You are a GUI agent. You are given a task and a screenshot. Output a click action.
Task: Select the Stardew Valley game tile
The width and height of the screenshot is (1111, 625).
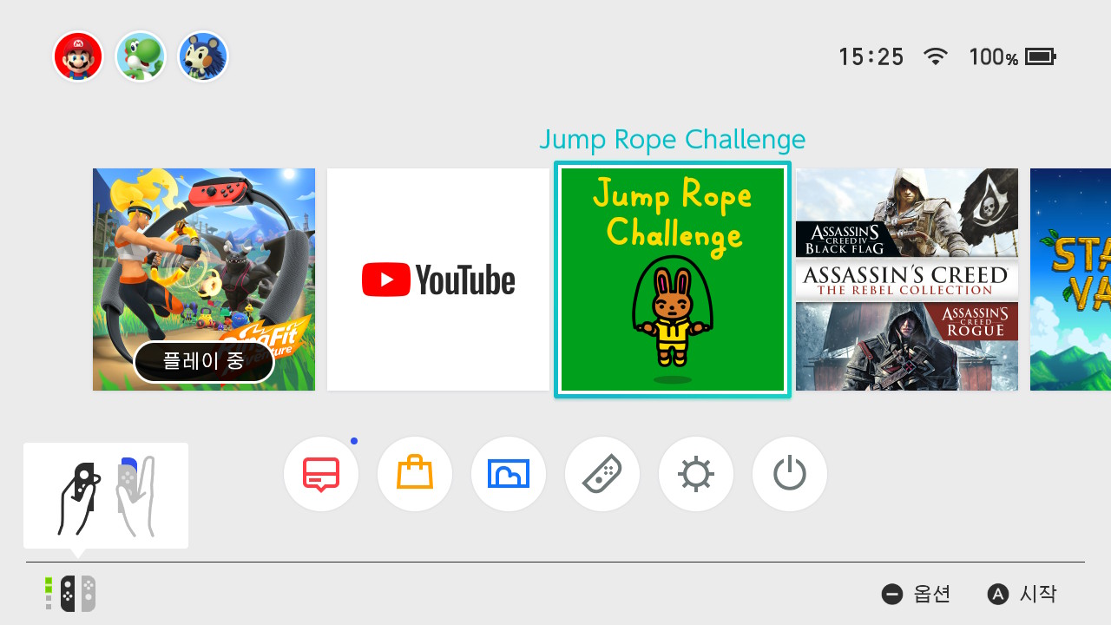pyautogui.click(x=1070, y=280)
